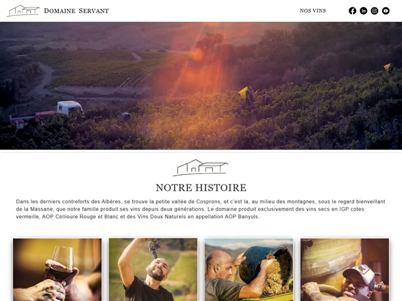Open the Instagram social icon
The height and width of the screenshot is (301, 402).
[374, 11]
